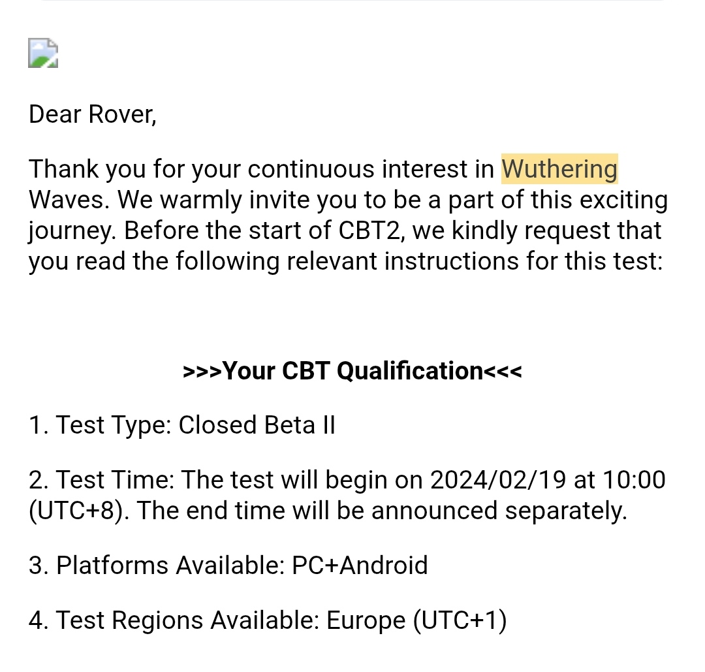This screenshot has width=705, height=672.
Task: Click the 'PC+Android' platforms text
Action: tap(360, 565)
